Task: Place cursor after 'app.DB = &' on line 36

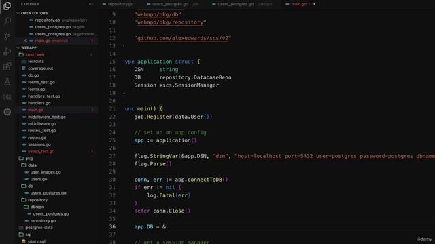Action: coord(167,227)
